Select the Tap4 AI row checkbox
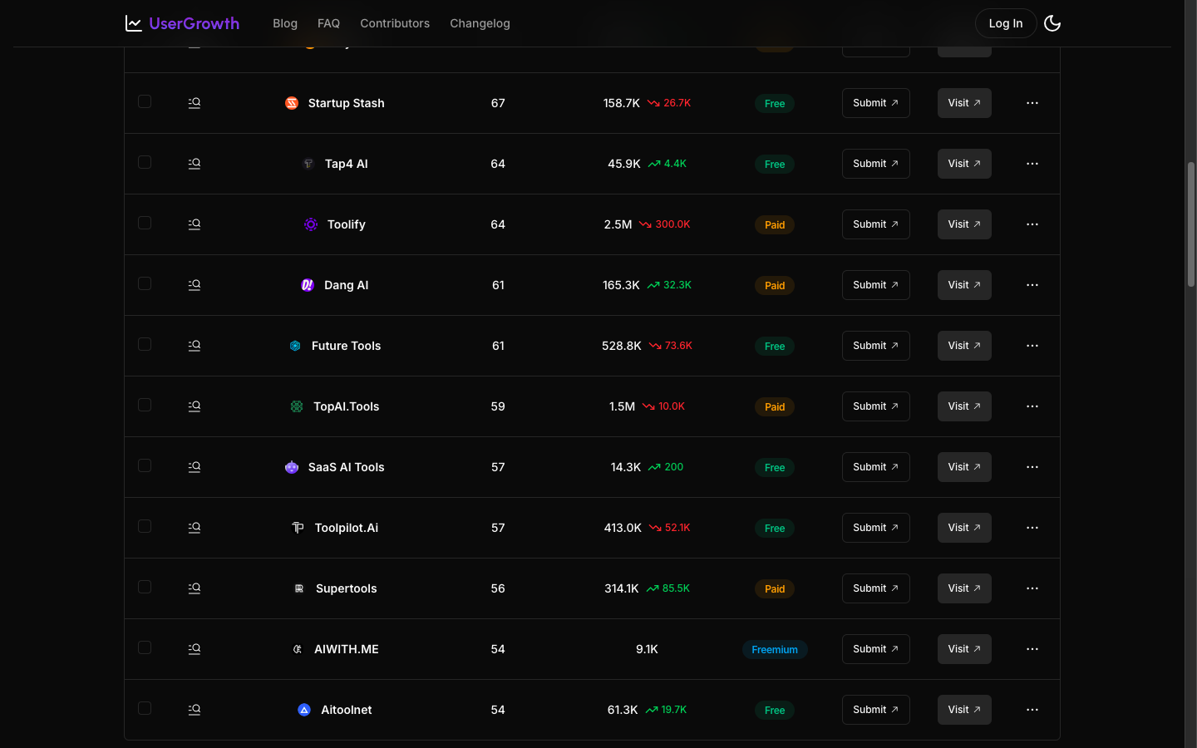The image size is (1197, 748). (145, 162)
